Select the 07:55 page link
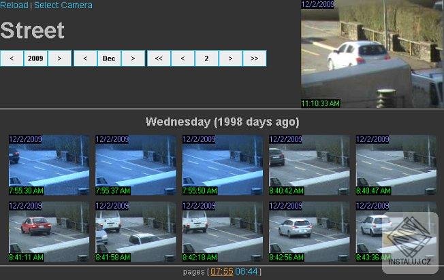 click(x=222, y=272)
